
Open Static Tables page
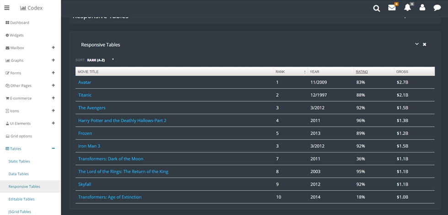coord(19,162)
